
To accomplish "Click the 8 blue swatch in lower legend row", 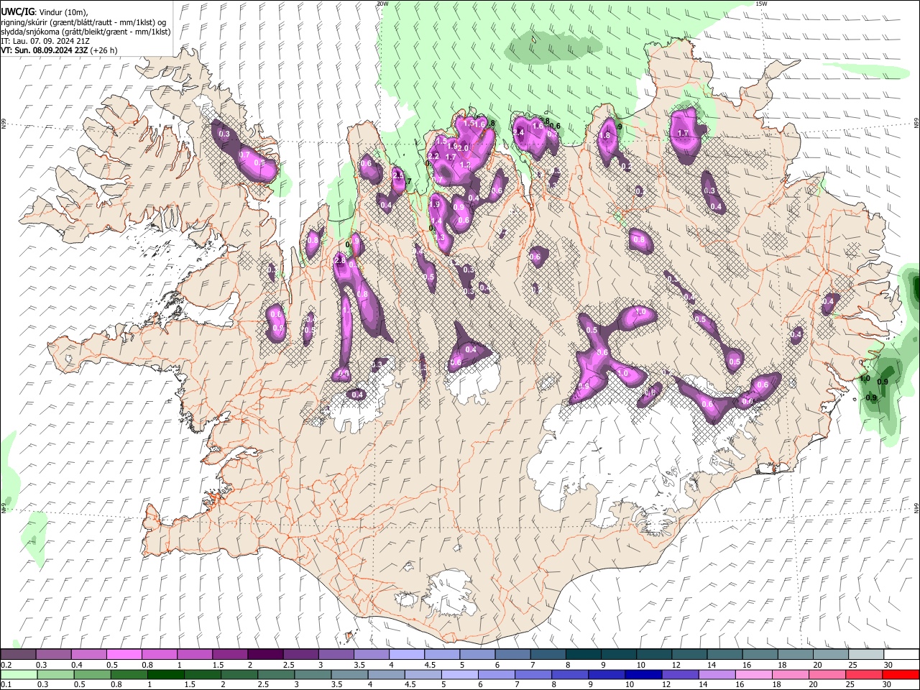I will (569, 674).
